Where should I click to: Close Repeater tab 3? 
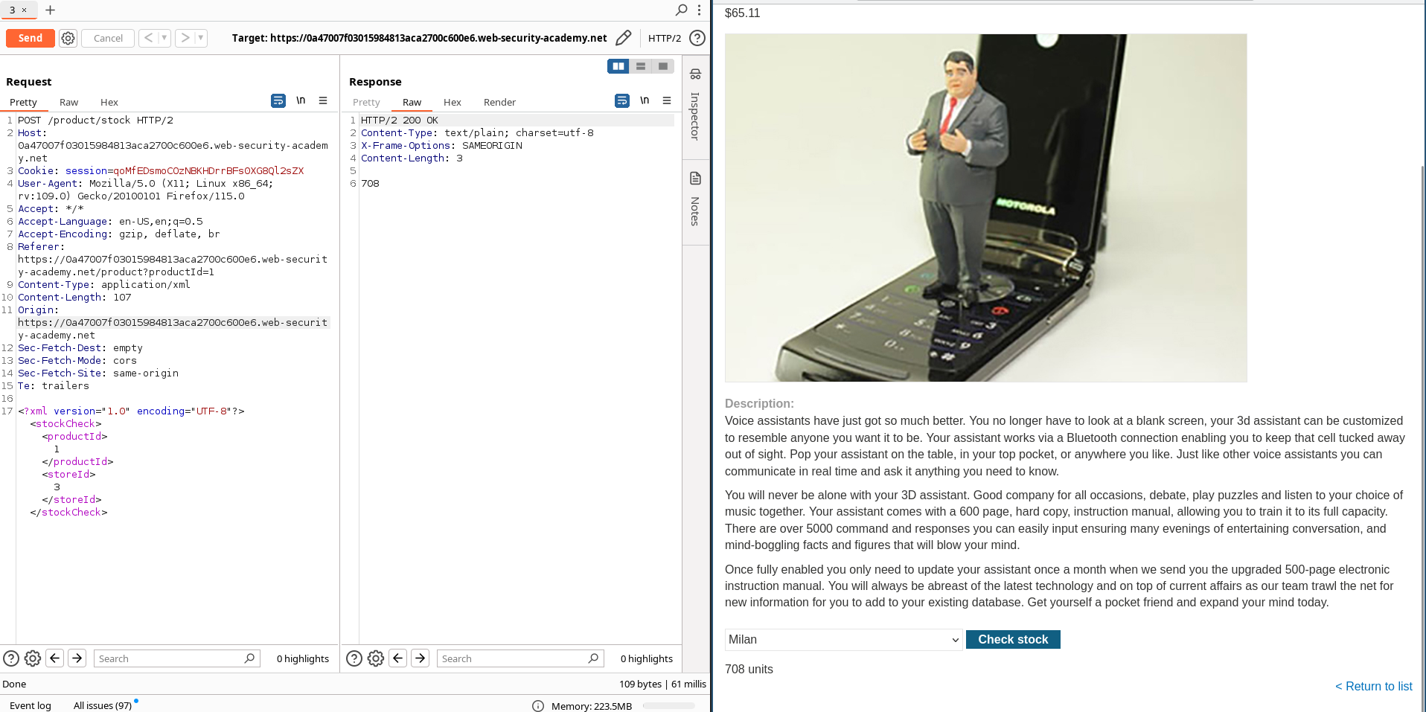tap(25, 10)
